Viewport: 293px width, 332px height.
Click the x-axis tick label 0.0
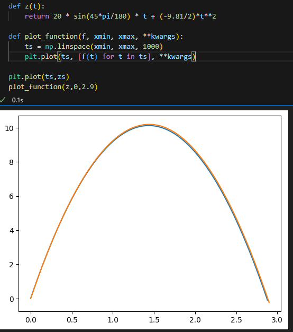(31, 320)
